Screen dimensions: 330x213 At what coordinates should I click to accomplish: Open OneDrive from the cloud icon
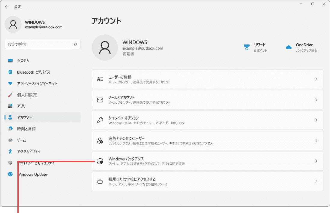coord(288,47)
